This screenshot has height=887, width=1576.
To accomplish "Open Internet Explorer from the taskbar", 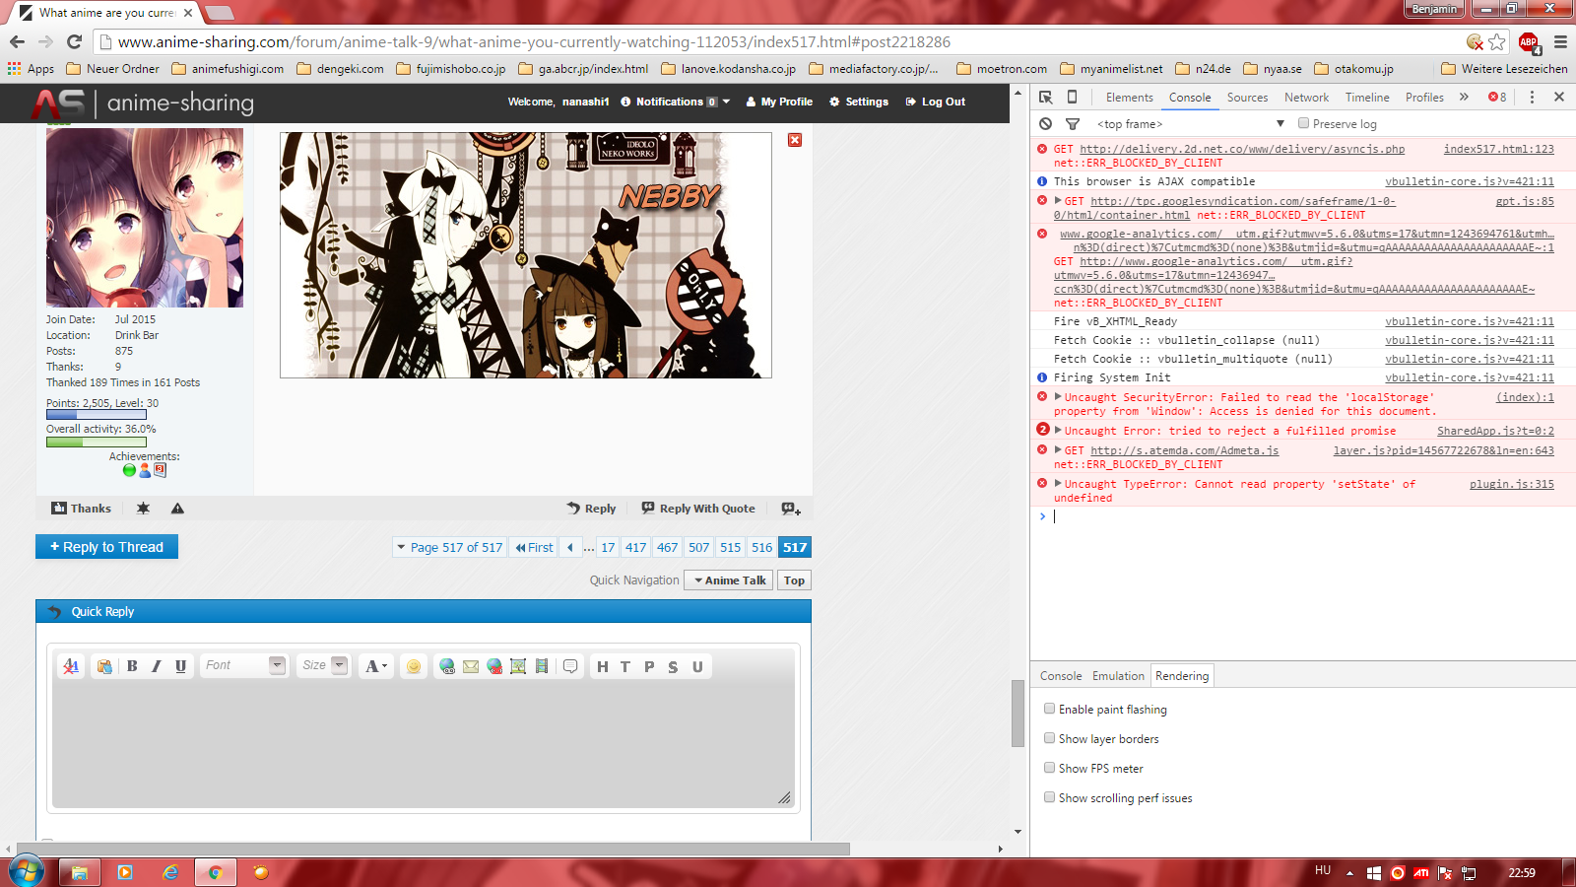I will click(x=170, y=872).
